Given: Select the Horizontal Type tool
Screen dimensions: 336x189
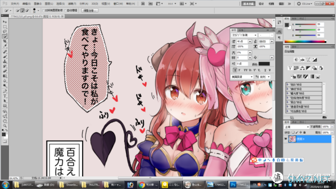Looking at the screenshot, I should pos(5,96).
